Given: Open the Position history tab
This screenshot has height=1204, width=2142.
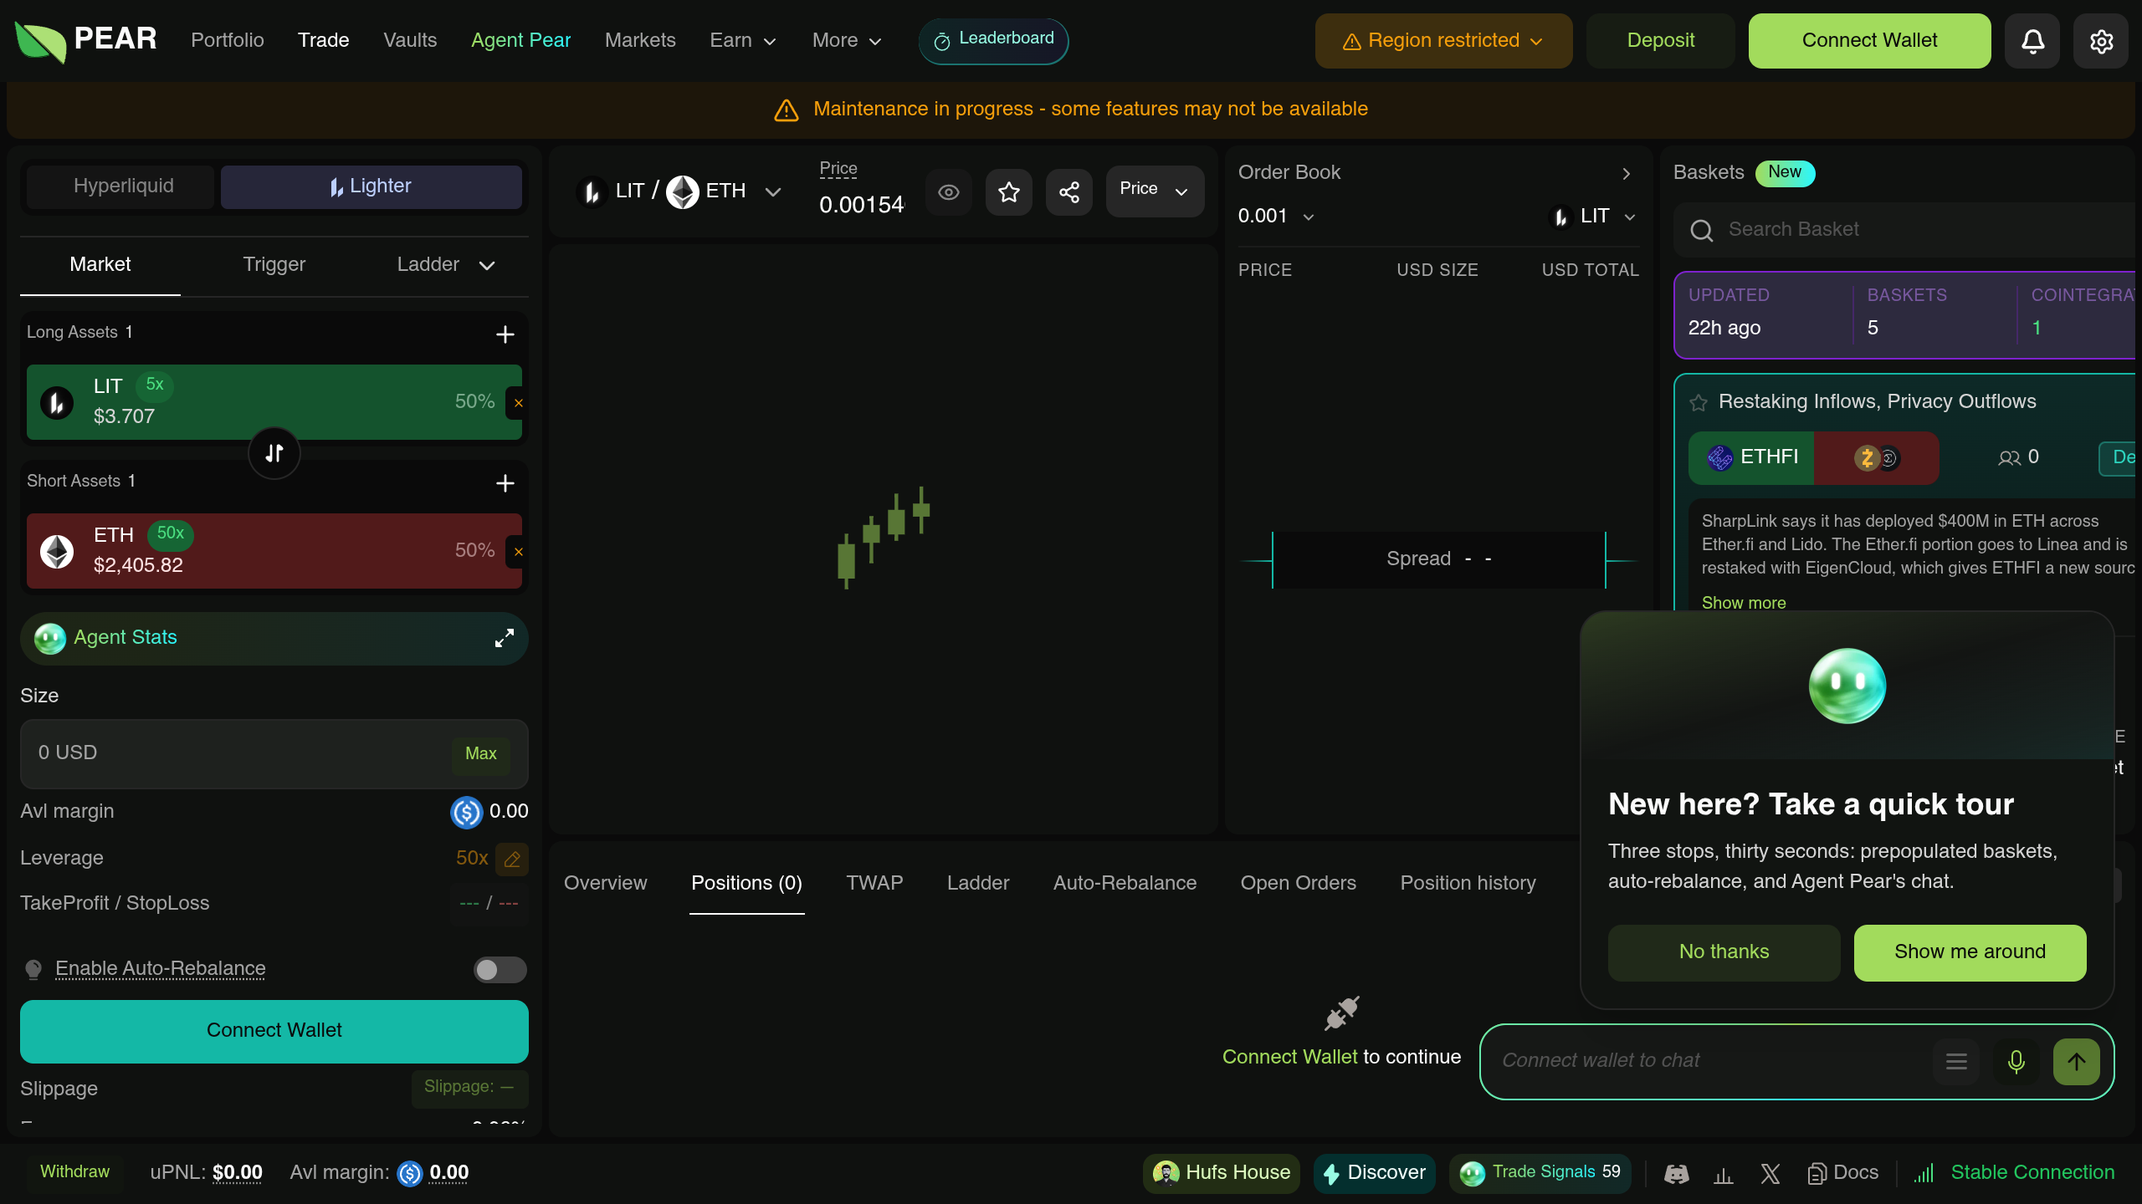Looking at the screenshot, I should [x=1468, y=884].
